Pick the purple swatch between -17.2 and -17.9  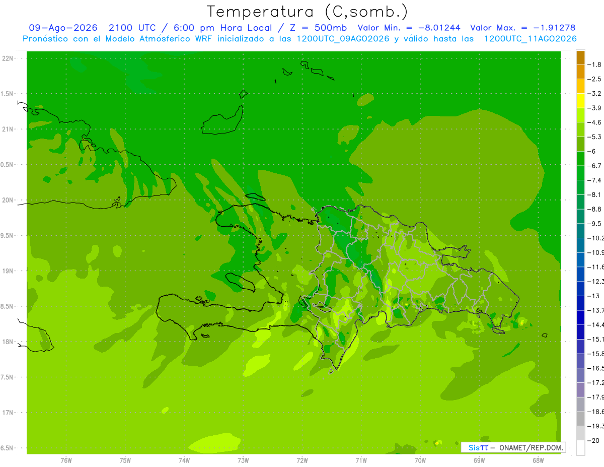pyautogui.click(x=580, y=390)
